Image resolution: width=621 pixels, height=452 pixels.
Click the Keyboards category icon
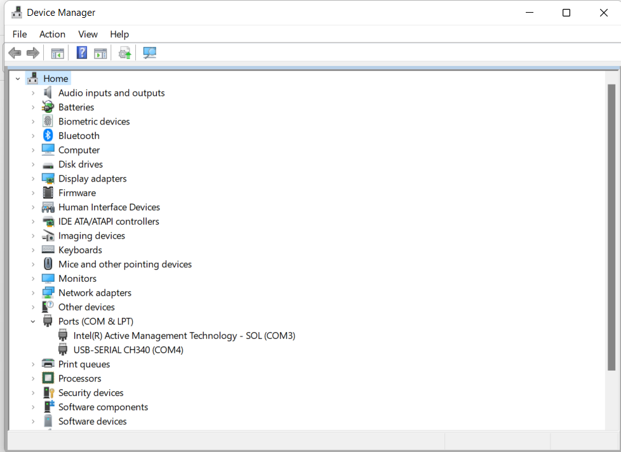pyautogui.click(x=48, y=249)
